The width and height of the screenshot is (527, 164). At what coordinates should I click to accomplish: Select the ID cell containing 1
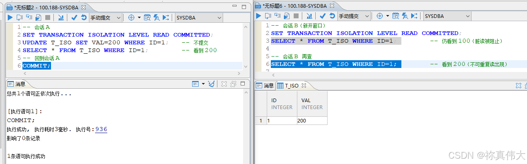282,120
